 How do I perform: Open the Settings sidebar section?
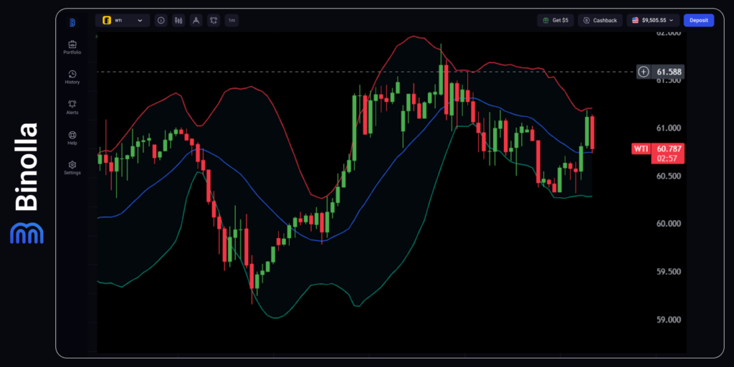pos(72,168)
